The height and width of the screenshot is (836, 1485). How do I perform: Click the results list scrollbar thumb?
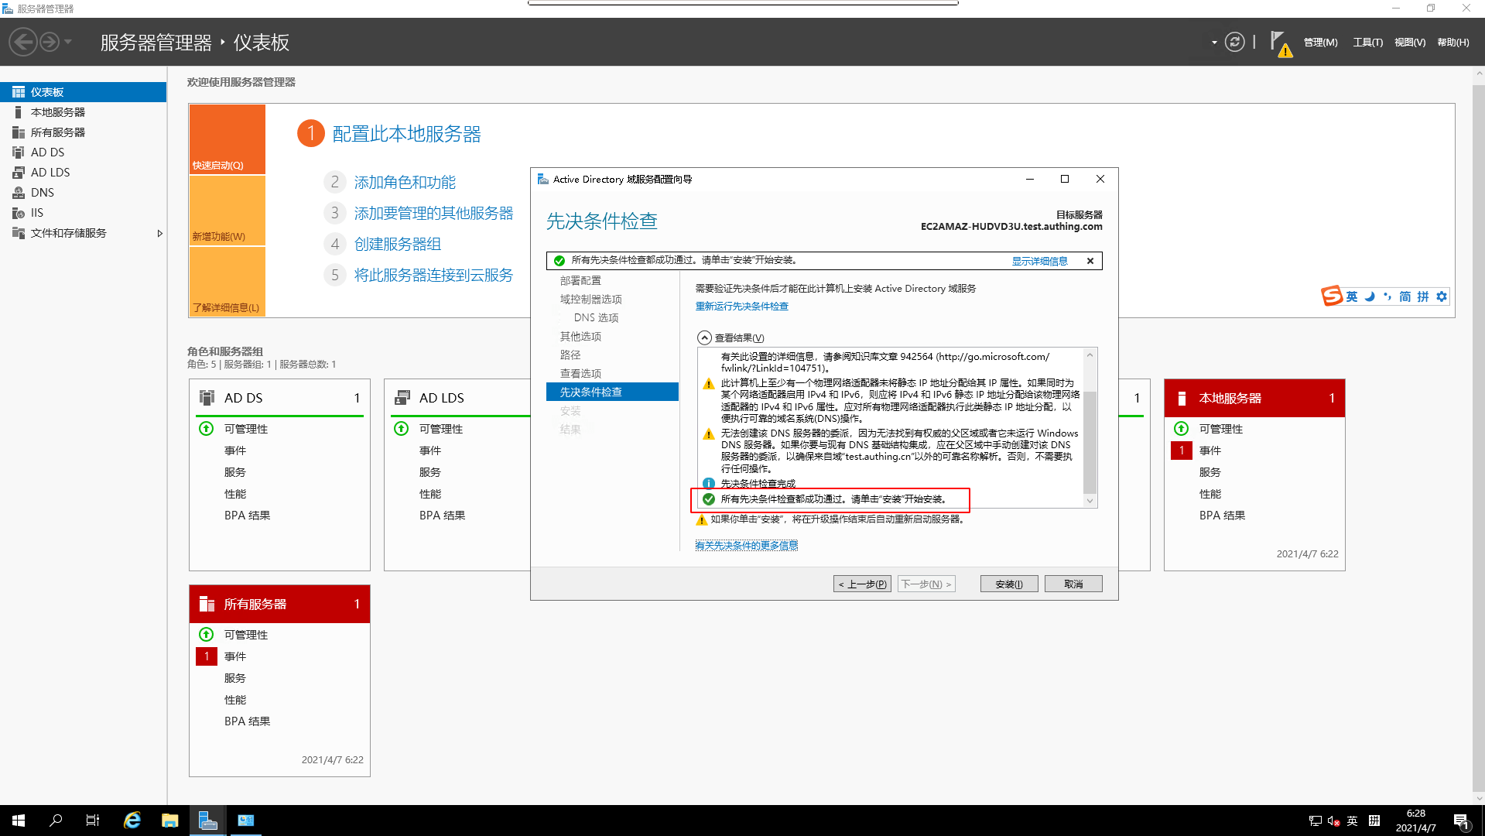(x=1090, y=441)
